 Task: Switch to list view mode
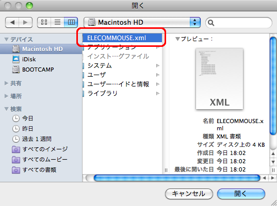click(x=57, y=22)
